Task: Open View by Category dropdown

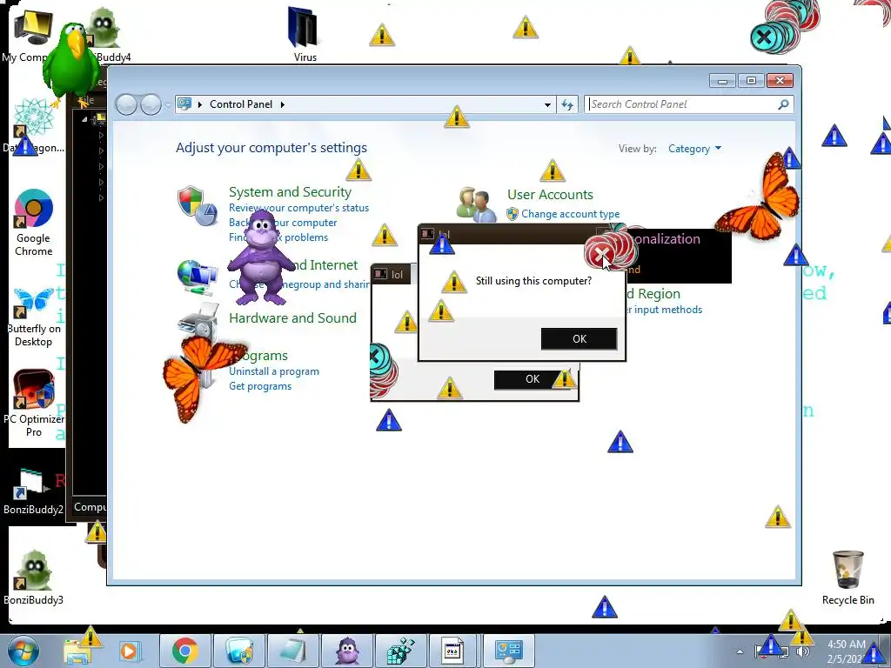Action: coord(694,149)
